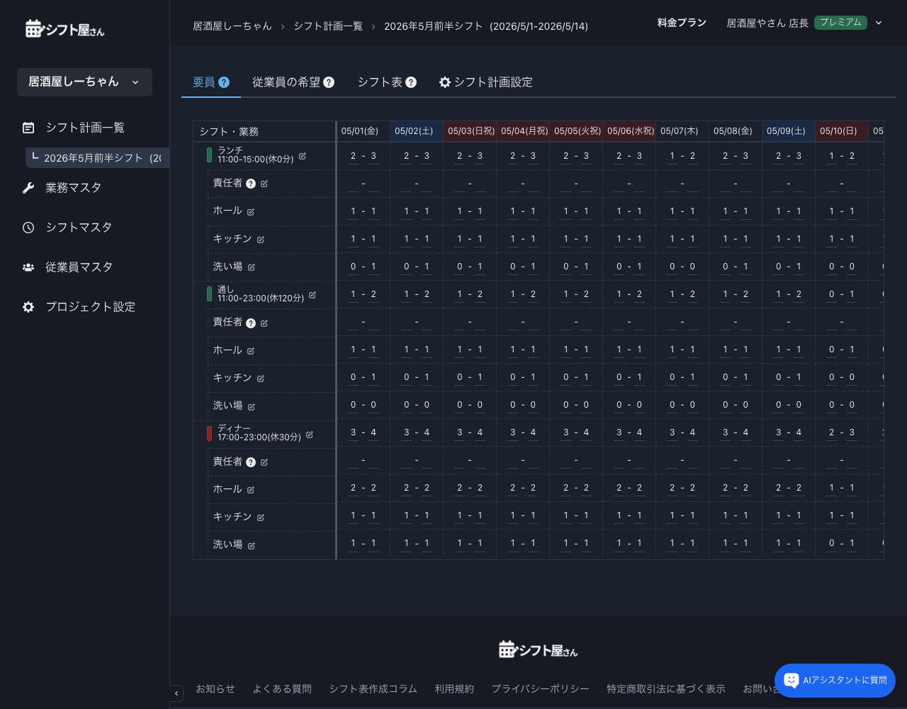Open プロジェクト設定 using the gear icon
The height and width of the screenshot is (709, 907).
(28, 307)
